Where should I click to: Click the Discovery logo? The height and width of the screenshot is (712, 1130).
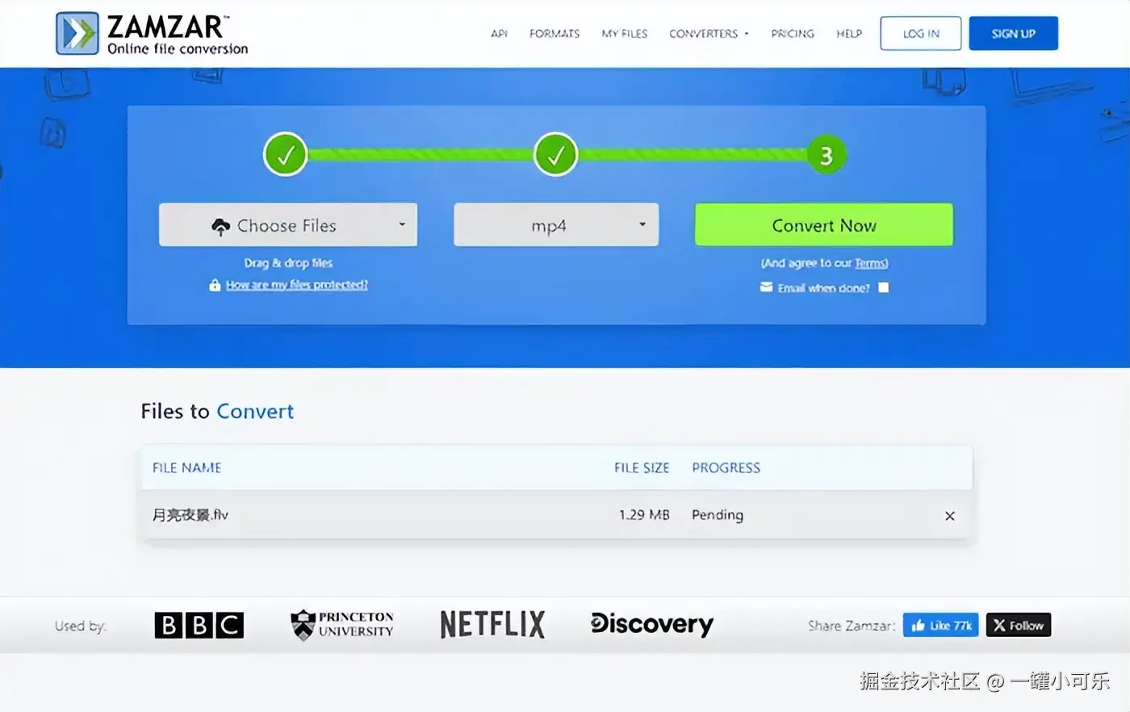tap(652, 624)
